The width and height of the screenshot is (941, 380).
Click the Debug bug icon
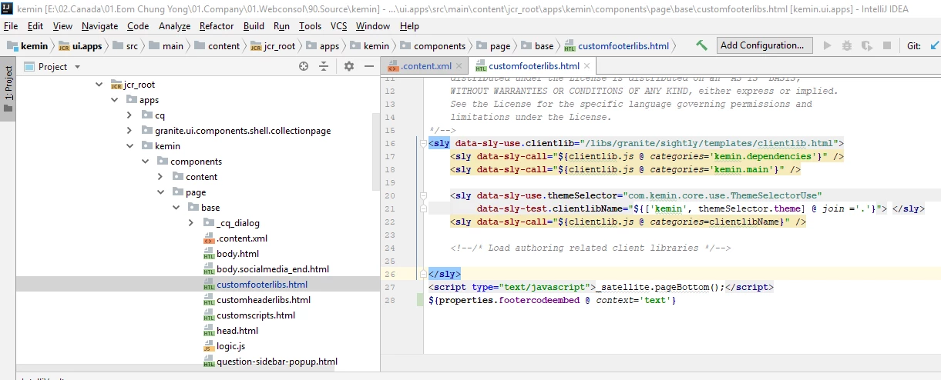pos(847,45)
